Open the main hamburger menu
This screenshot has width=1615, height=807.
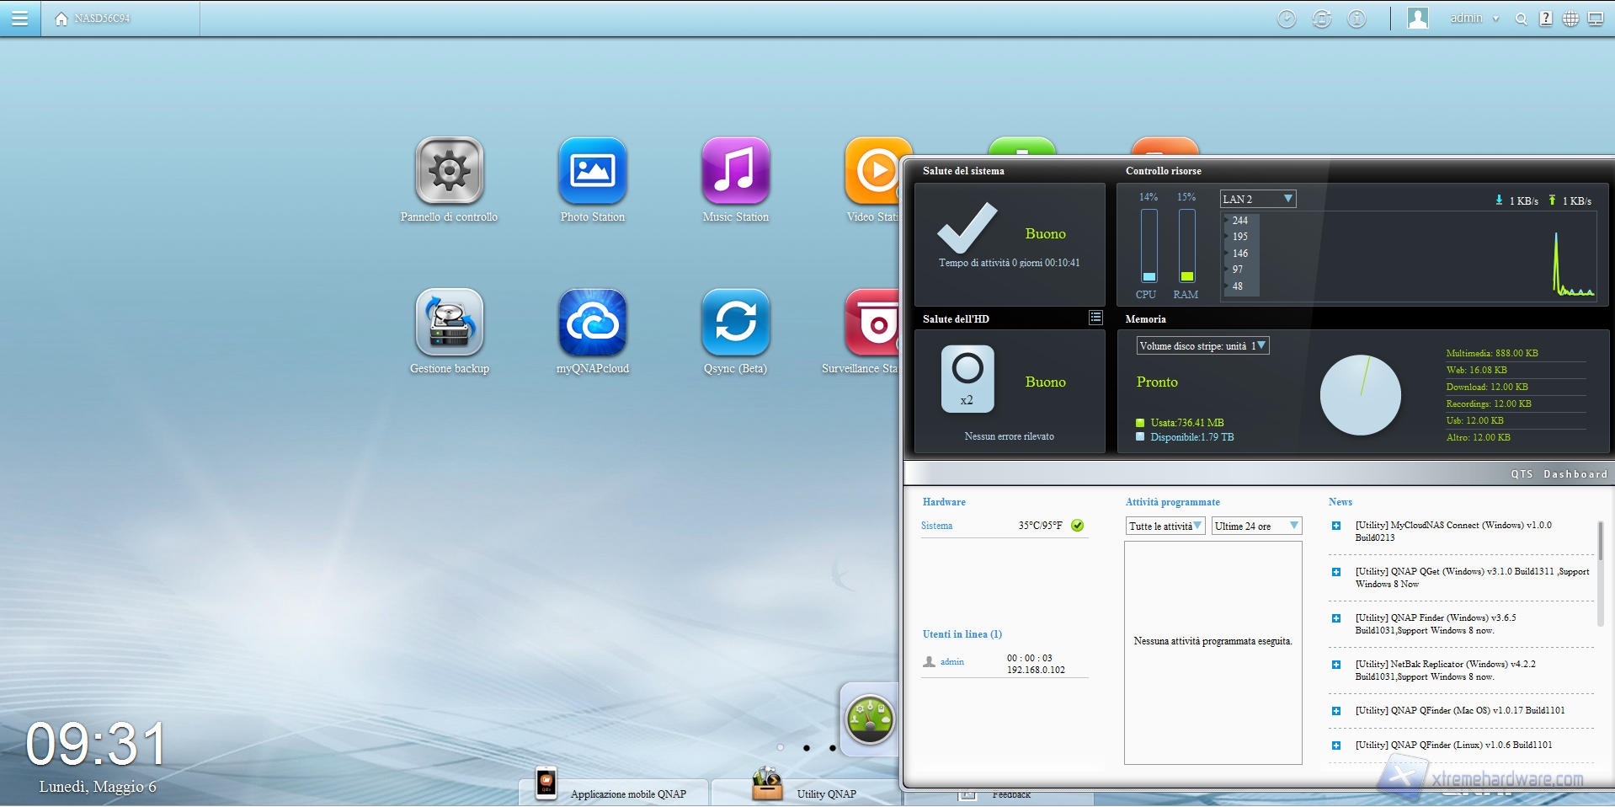click(19, 19)
